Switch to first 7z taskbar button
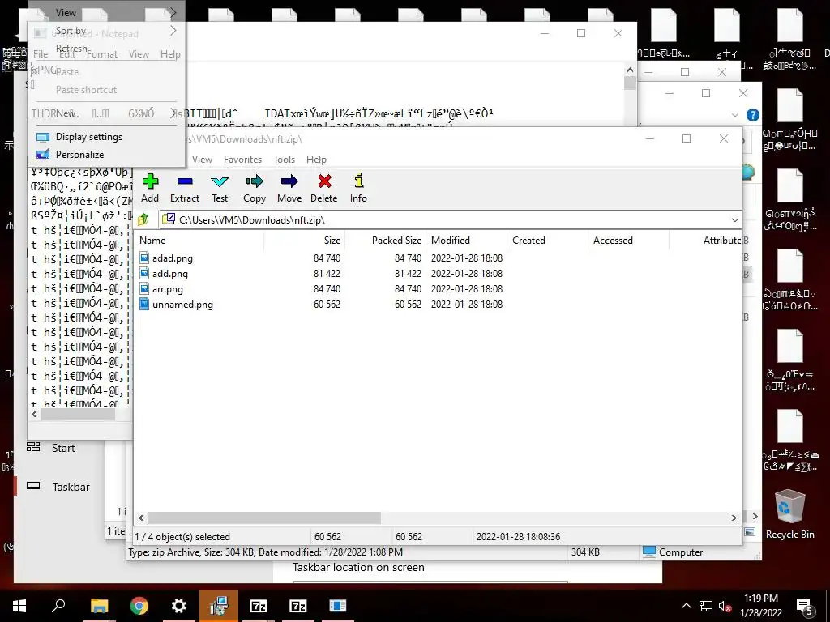This screenshot has width=830, height=622. tap(259, 606)
